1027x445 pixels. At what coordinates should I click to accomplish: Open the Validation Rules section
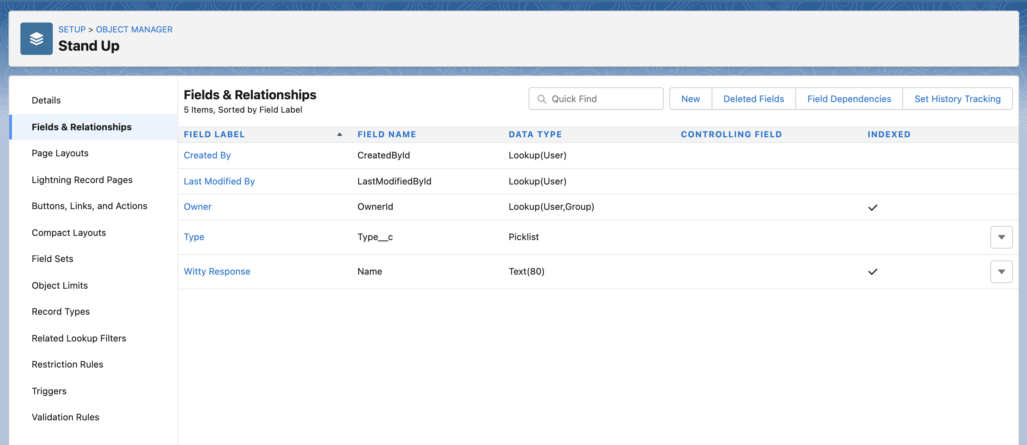(x=65, y=417)
